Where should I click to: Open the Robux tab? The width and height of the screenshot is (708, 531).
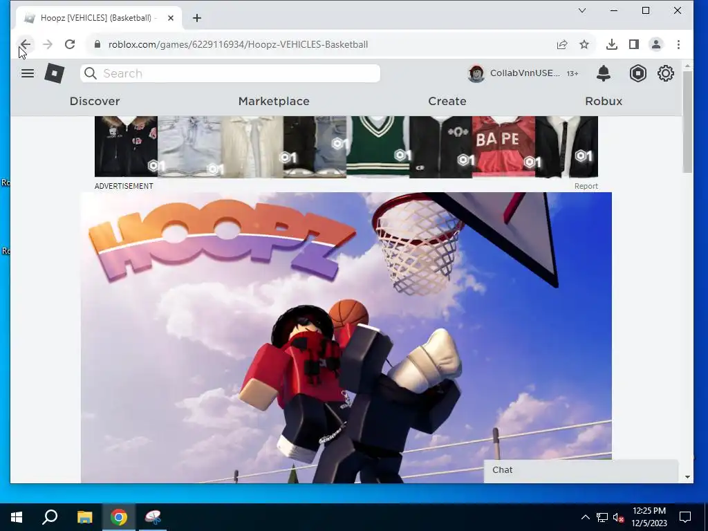pyautogui.click(x=604, y=101)
